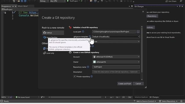The height and width of the screenshot is (104, 185).
Task: Open the Any CPU platform dropdown
Action: tap(58, 1)
